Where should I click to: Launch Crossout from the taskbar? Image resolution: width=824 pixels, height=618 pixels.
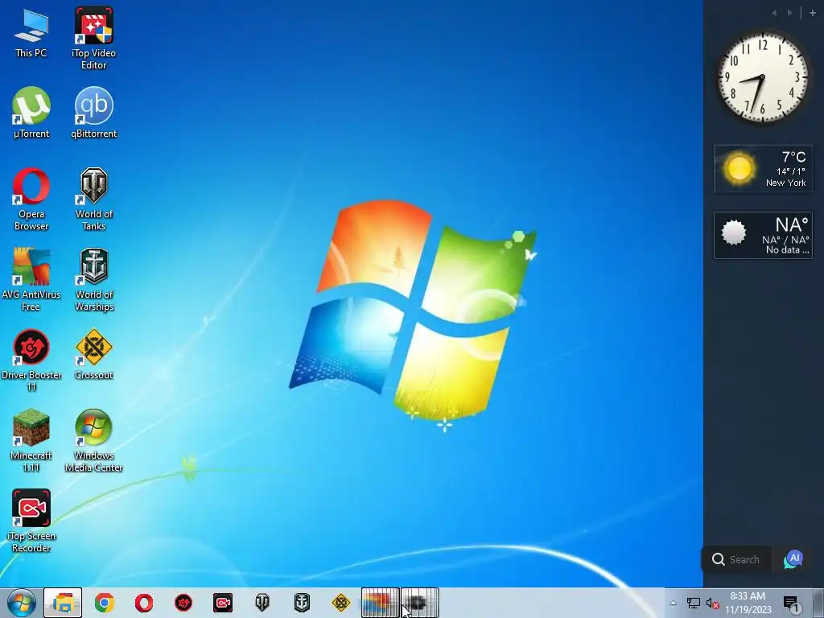(341, 603)
